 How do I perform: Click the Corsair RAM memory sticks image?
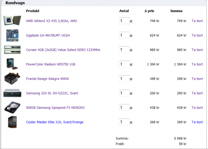pos(12,50)
